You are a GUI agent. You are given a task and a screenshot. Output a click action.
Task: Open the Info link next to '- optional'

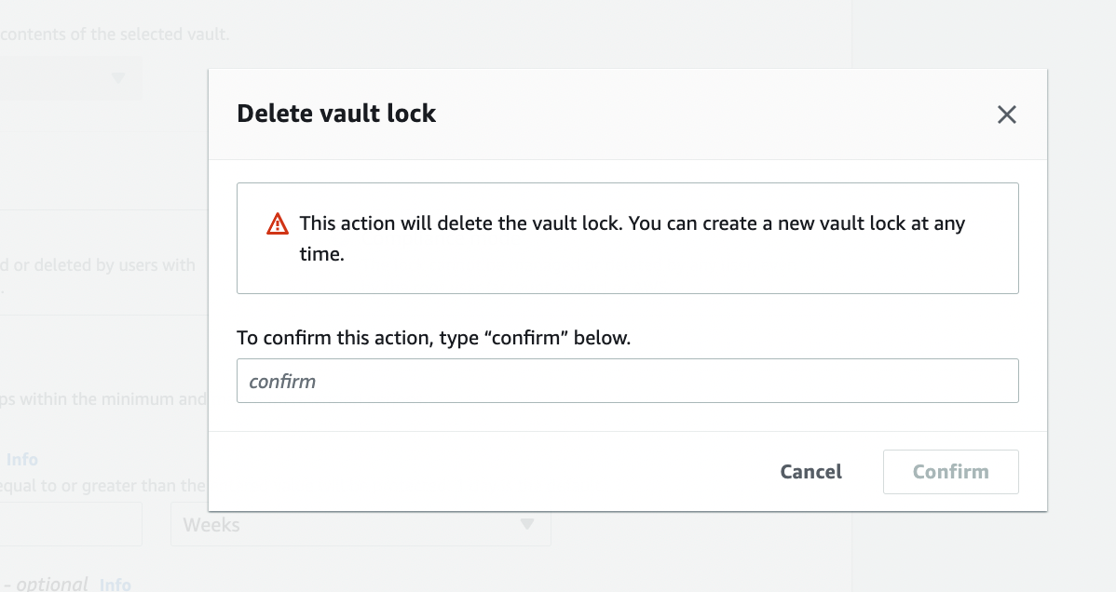pyautogui.click(x=116, y=585)
